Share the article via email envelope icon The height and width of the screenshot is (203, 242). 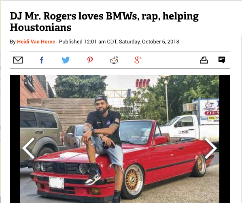(x=18, y=60)
